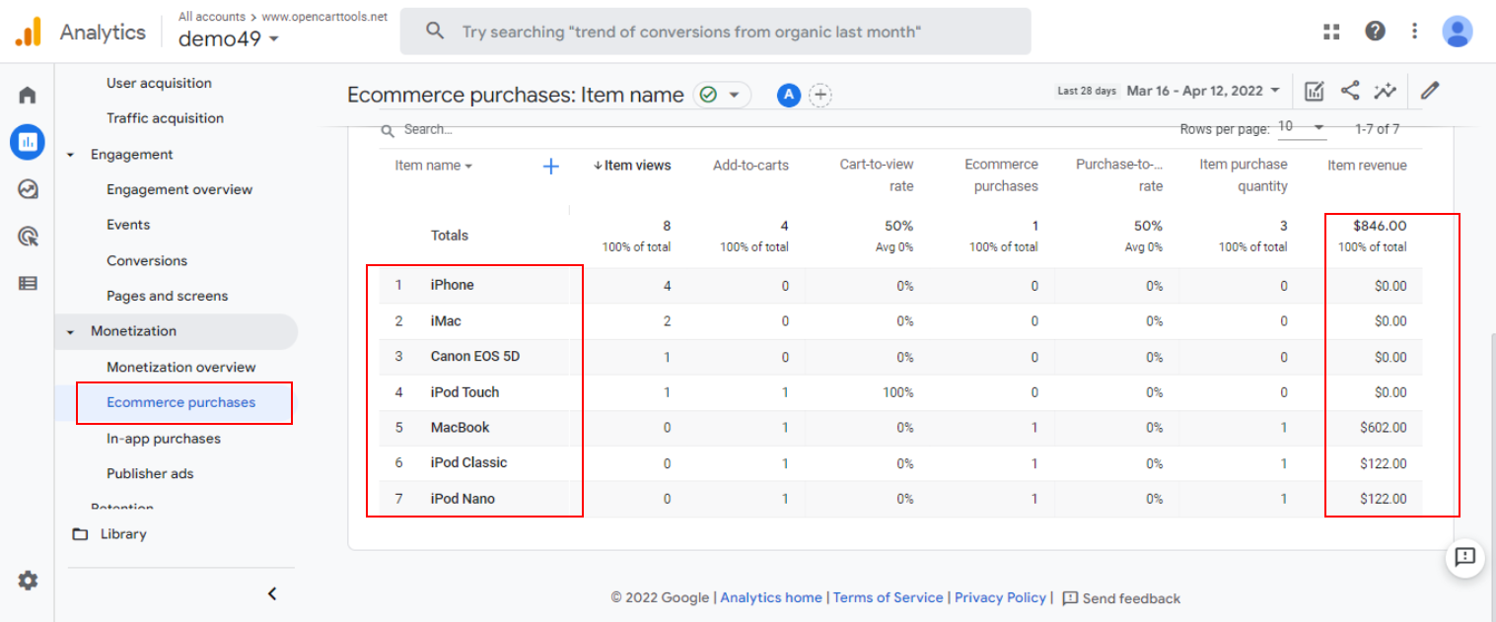
Task: Click the Privacy Policy link
Action: (1000, 597)
